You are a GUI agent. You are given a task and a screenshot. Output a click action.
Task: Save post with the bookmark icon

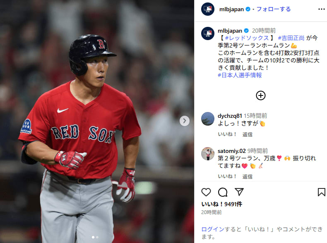tap(321, 192)
